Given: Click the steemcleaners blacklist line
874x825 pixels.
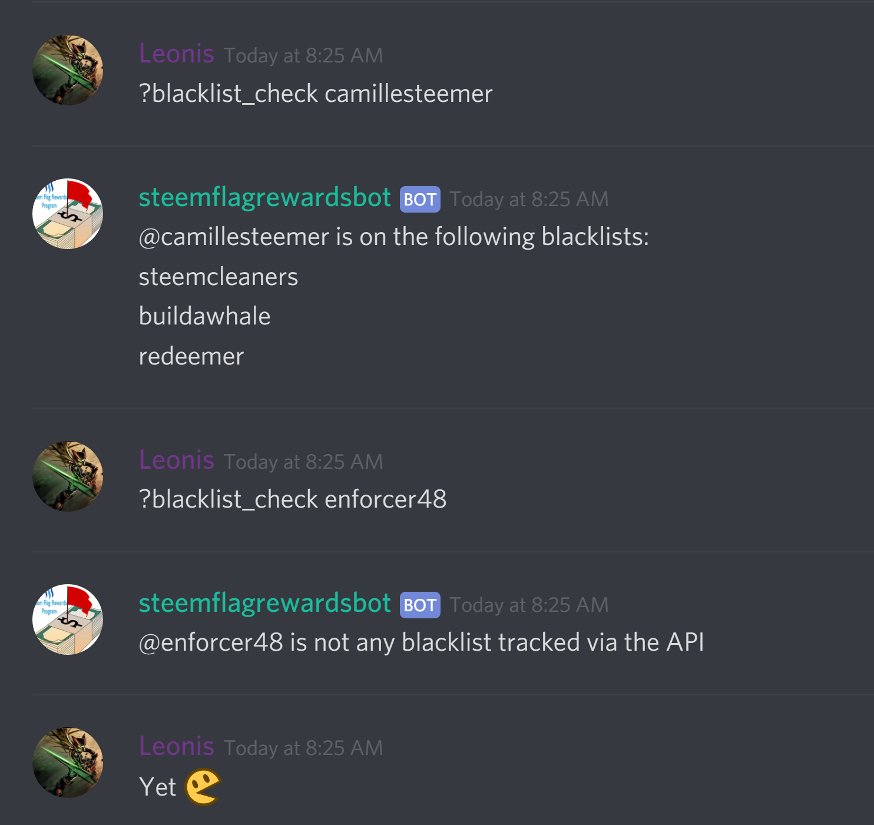Looking at the screenshot, I should tap(218, 277).
